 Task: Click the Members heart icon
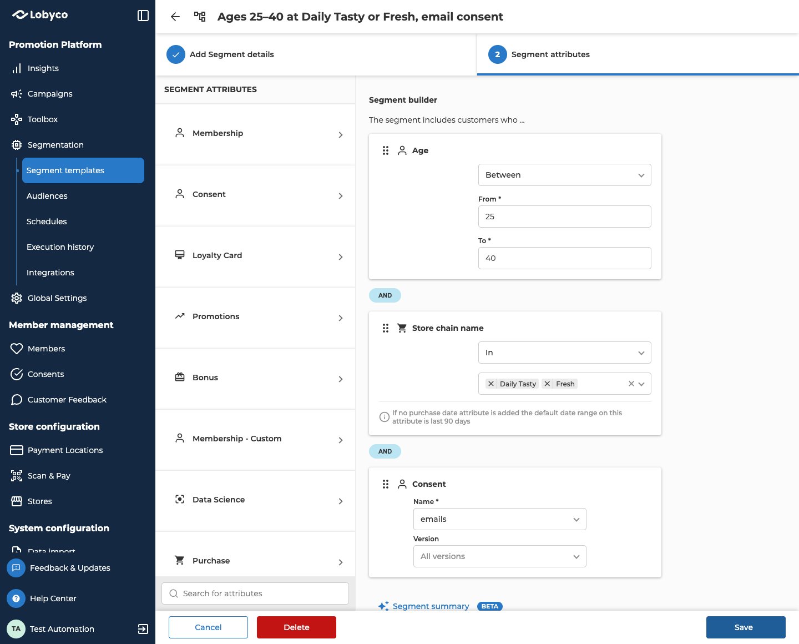click(17, 349)
